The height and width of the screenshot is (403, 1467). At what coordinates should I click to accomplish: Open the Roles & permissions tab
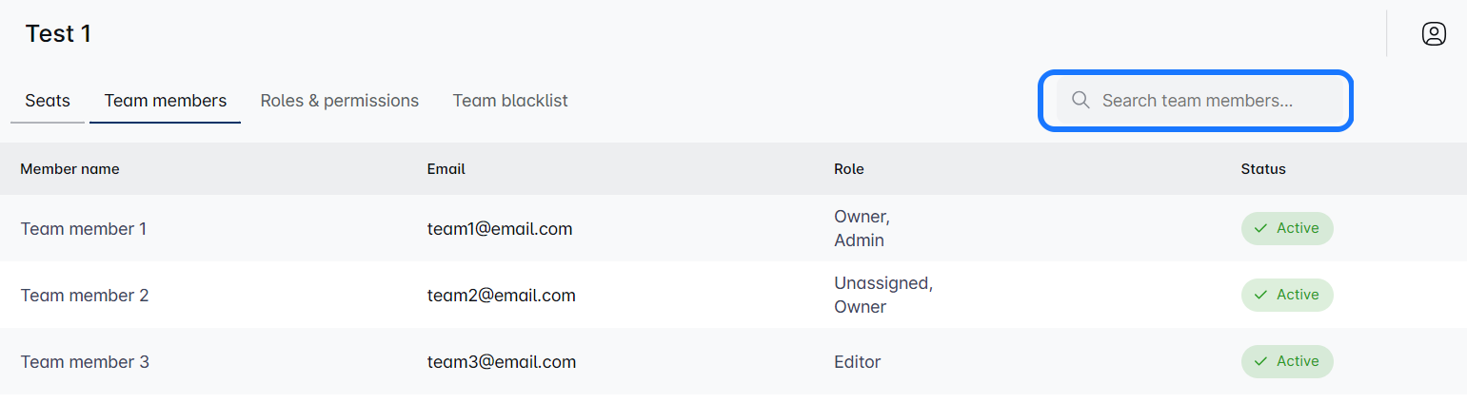[x=340, y=100]
